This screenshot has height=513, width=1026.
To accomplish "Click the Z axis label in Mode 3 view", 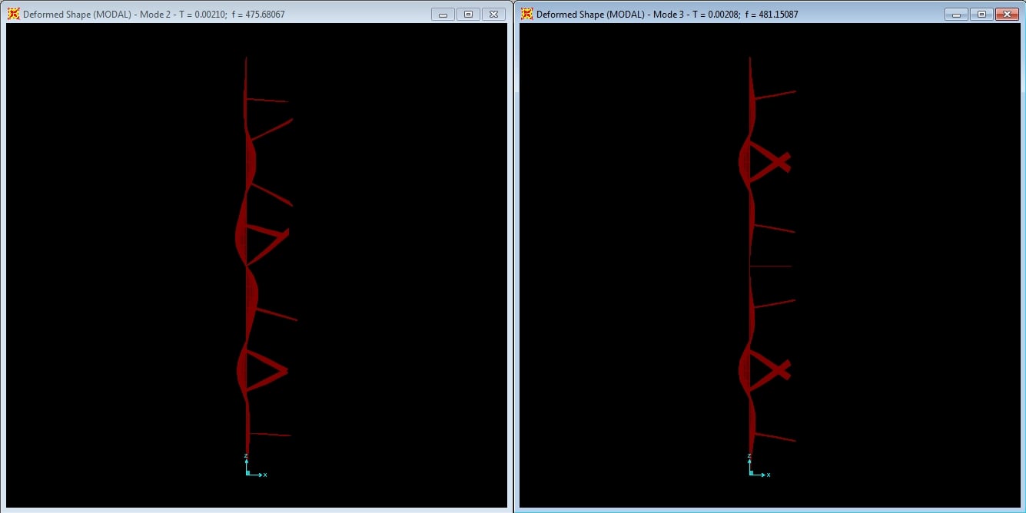I will (749, 456).
